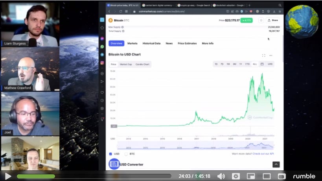This screenshot has height=181, width=322.
Task: Open the chart date range calendar
Action: [262, 64]
